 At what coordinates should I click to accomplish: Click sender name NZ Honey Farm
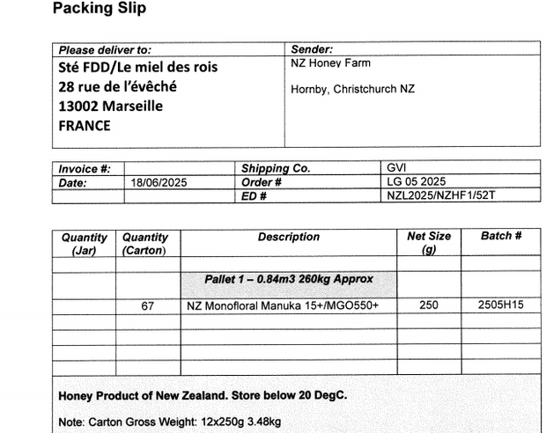(x=330, y=63)
